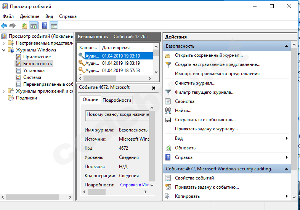
Task: Open the Вид submenu arrow in Actions
Action: [287, 138]
